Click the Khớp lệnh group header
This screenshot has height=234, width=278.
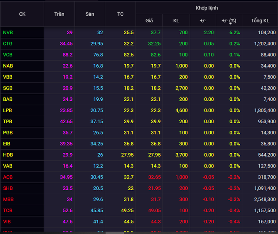[207, 8]
